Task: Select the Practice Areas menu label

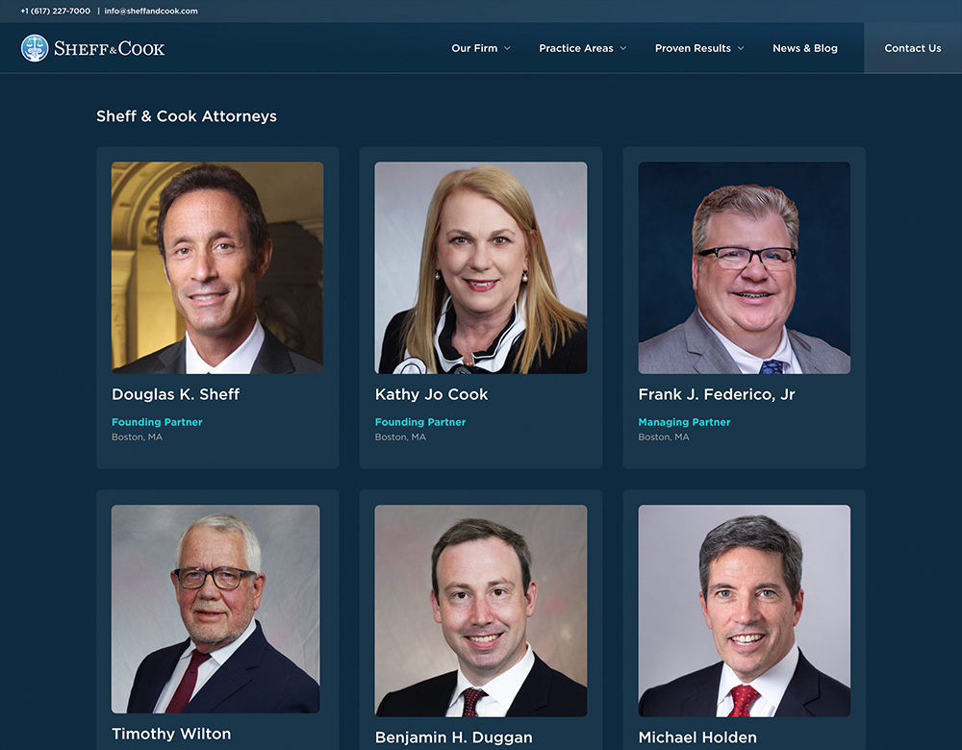Action: (x=576, y=48)
